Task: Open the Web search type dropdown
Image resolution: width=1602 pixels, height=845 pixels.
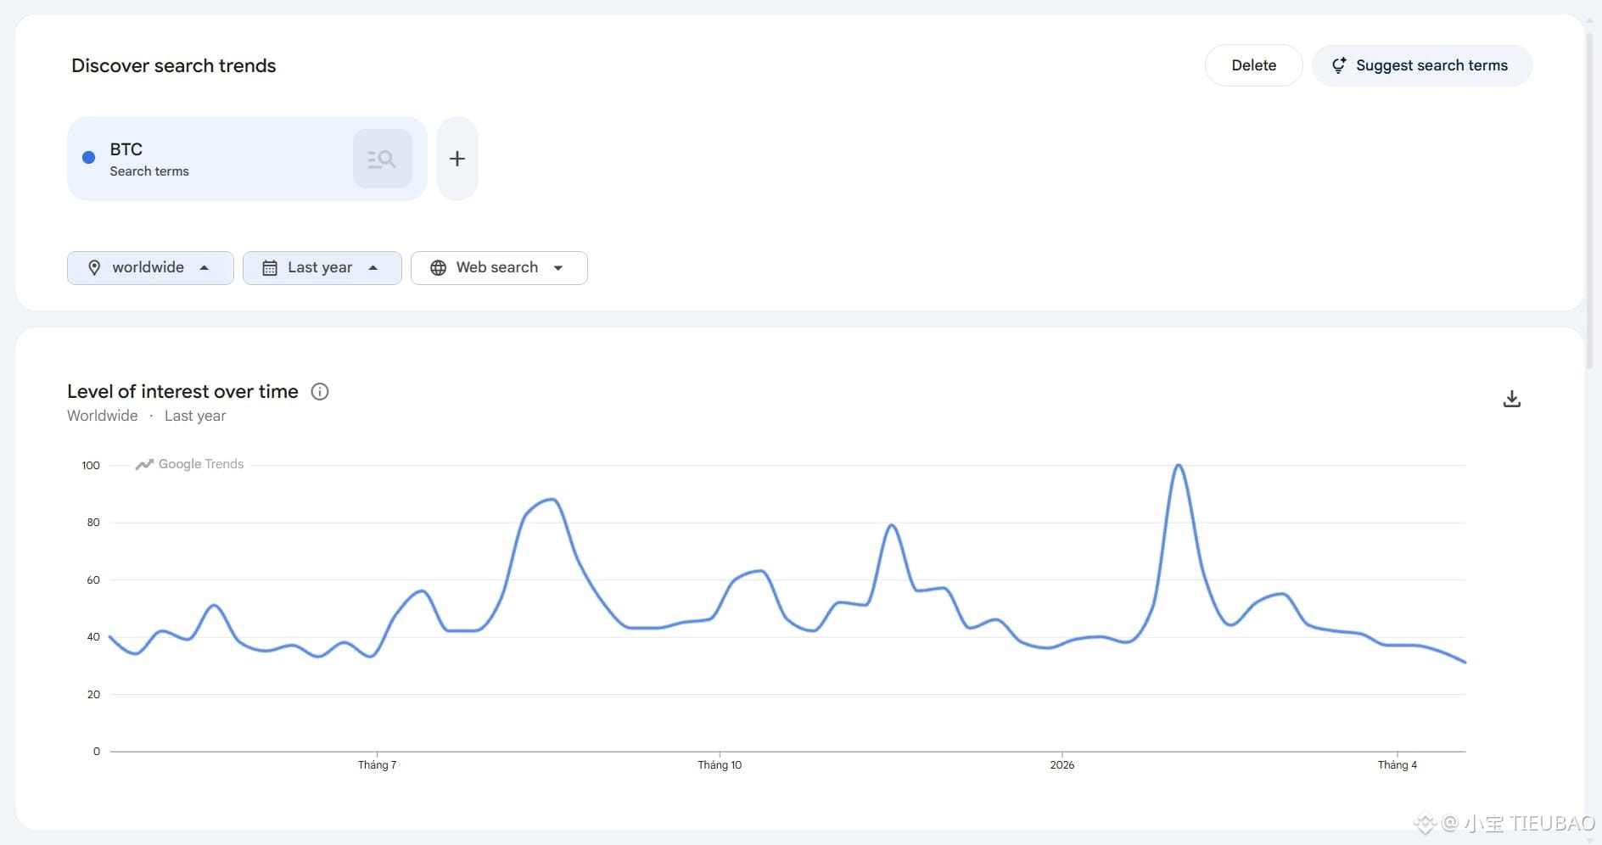Action: [x=499, y=268]
